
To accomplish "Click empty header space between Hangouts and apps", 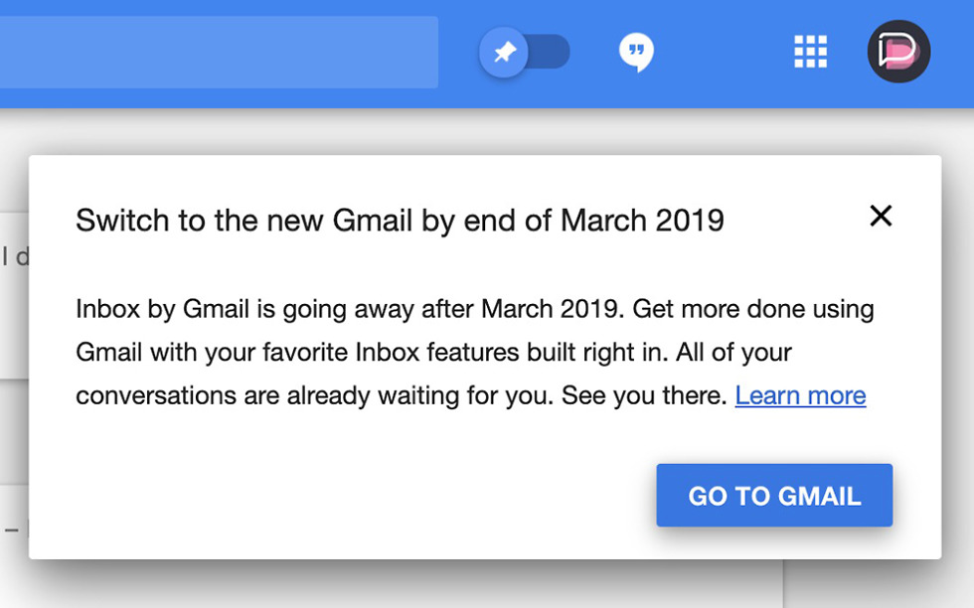I will (721, 52).
